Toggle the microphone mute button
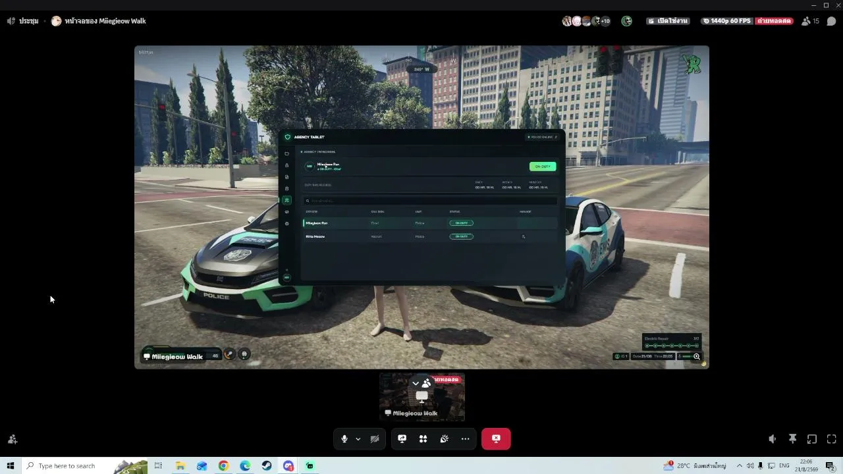The image size is (843, 474). pos(344,439)
